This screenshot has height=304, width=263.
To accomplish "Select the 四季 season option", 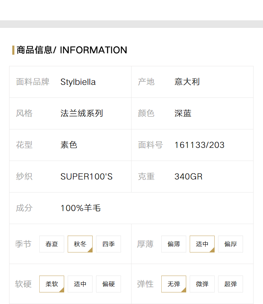I will [108, 244].
